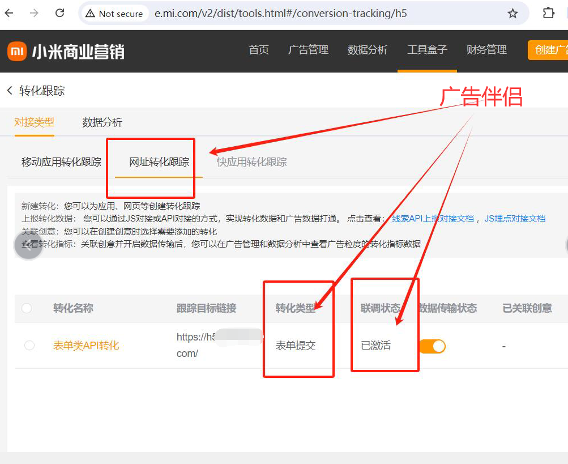Click the 小米商业营销 brand title
568x464 pixels.
78,52
